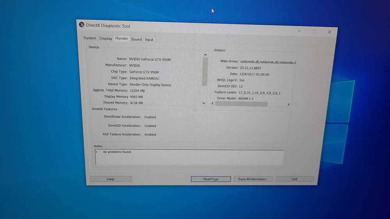Click driver version '23.21.13.8857'
This screenshot has width=390, height=219.
(250, 68)
